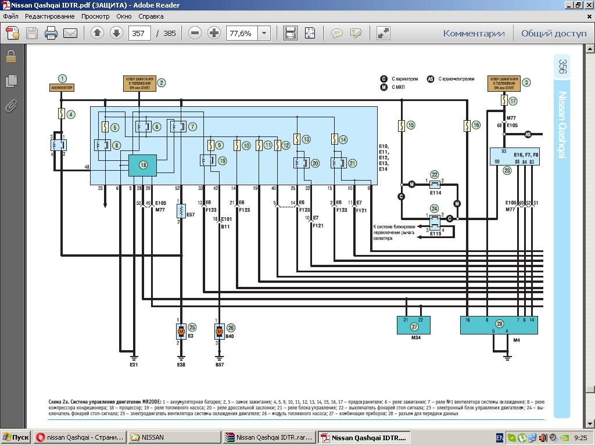Switch to NISSAN folder taskbar window
Viewport: 595px width, 446px height.
(x=174, y=437)
